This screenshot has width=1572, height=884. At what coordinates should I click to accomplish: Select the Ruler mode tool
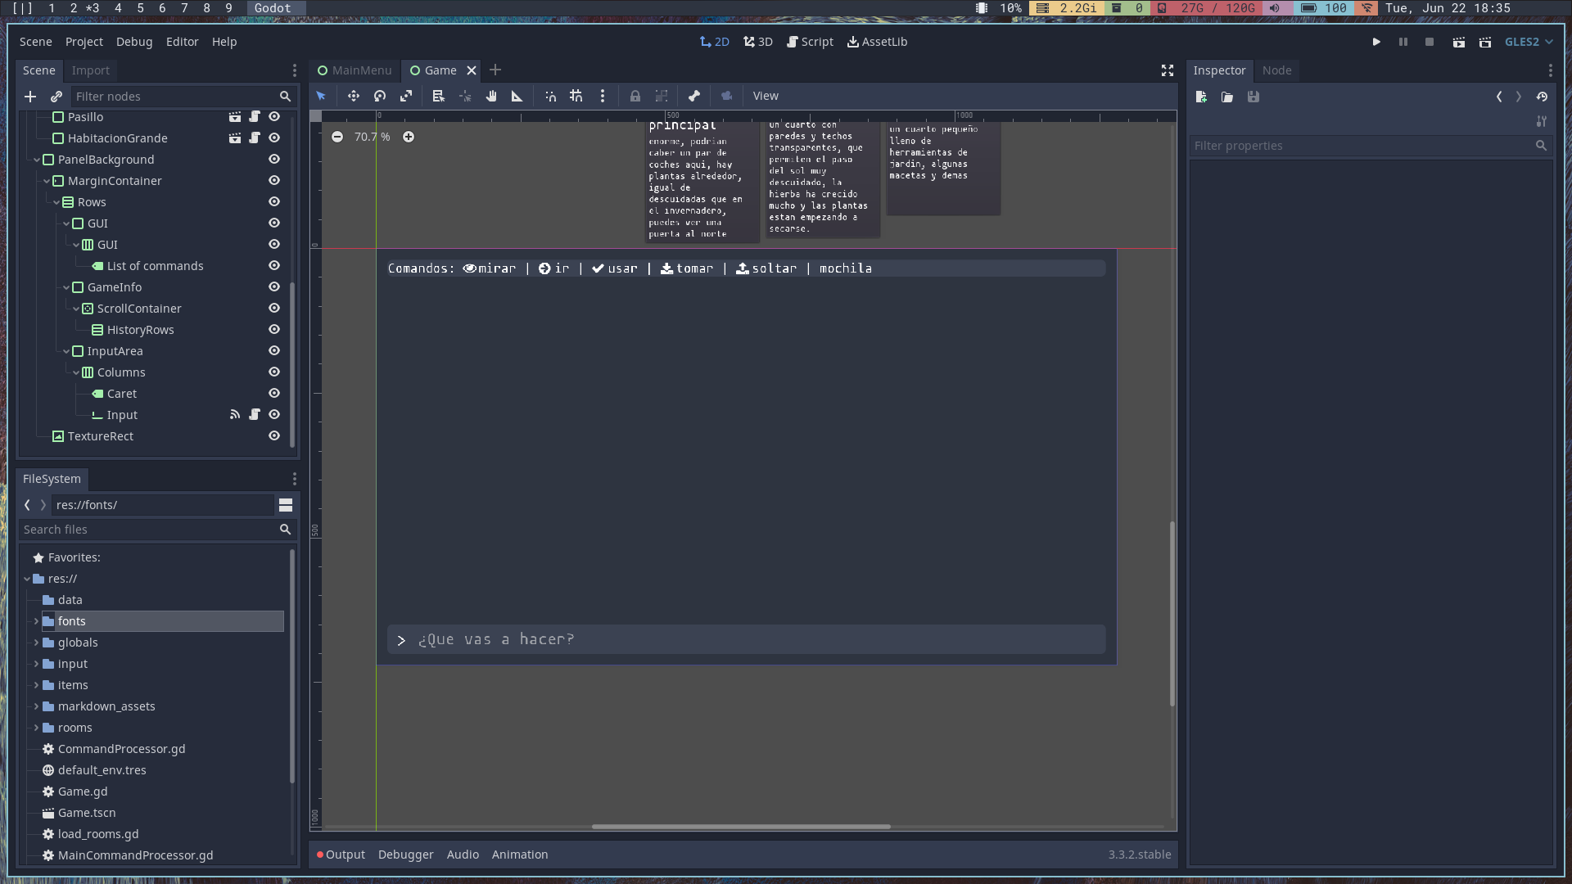pos(517,96)
